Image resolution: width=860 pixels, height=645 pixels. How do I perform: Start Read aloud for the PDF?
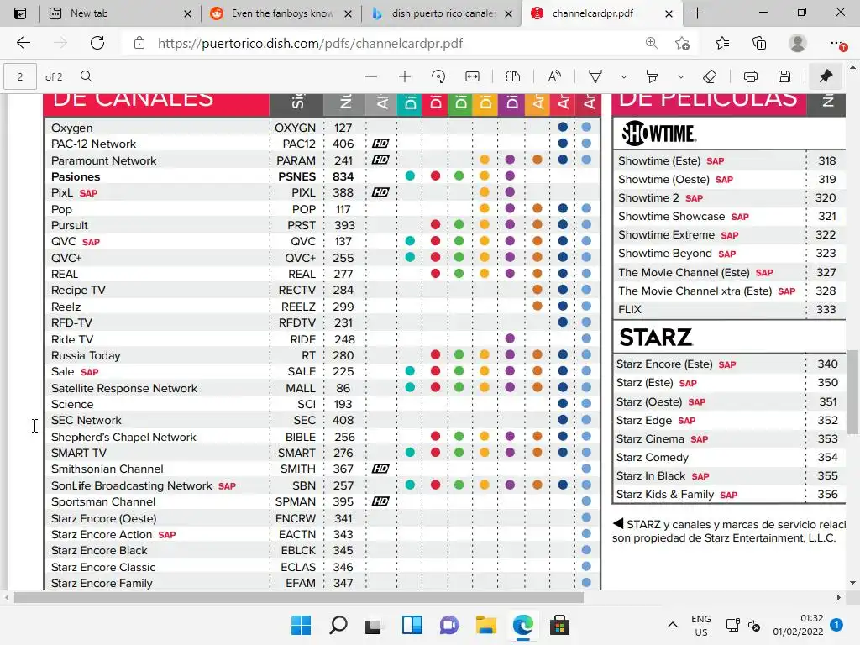554,76
